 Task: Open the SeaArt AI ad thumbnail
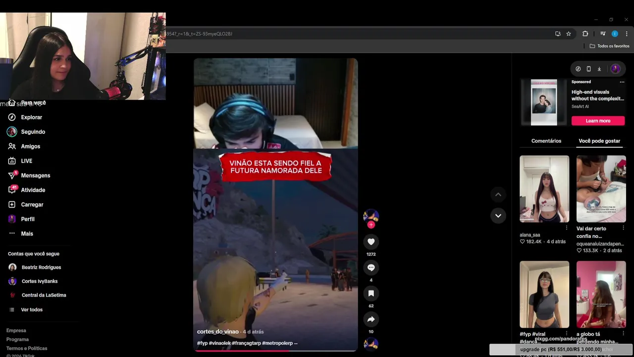coord(544,102)
